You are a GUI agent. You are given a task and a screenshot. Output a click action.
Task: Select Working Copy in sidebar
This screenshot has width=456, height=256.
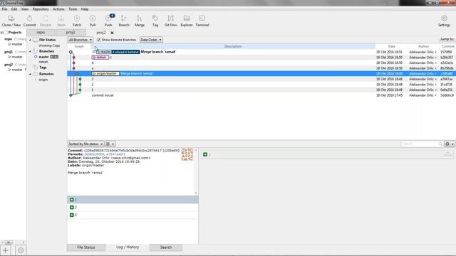[x=49, y=46]
